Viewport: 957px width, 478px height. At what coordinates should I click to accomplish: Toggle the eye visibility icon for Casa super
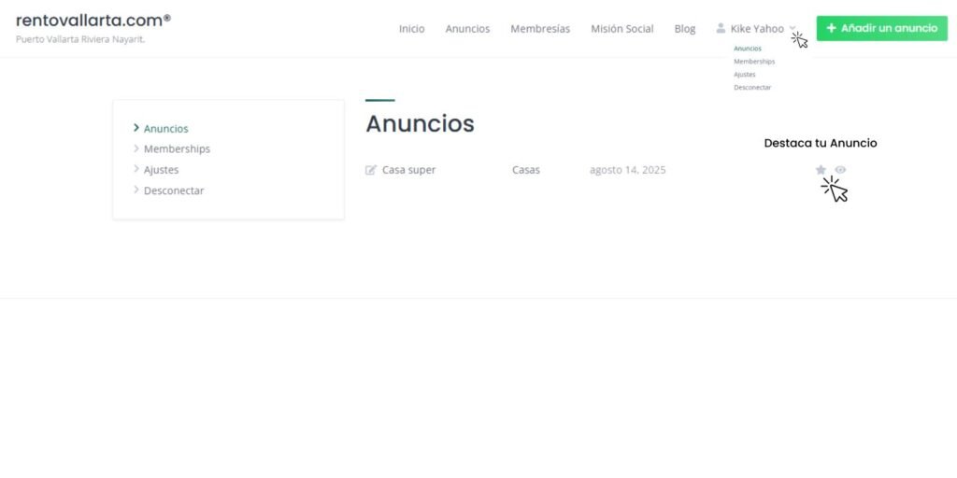click(840, 170)
